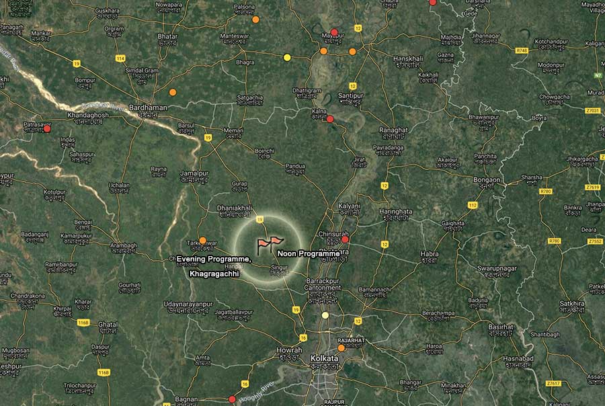The width and height of the screenshot is (605, 406).
Task: Select the orange marker at Rajarhat
Action: (x=341, y=348)
